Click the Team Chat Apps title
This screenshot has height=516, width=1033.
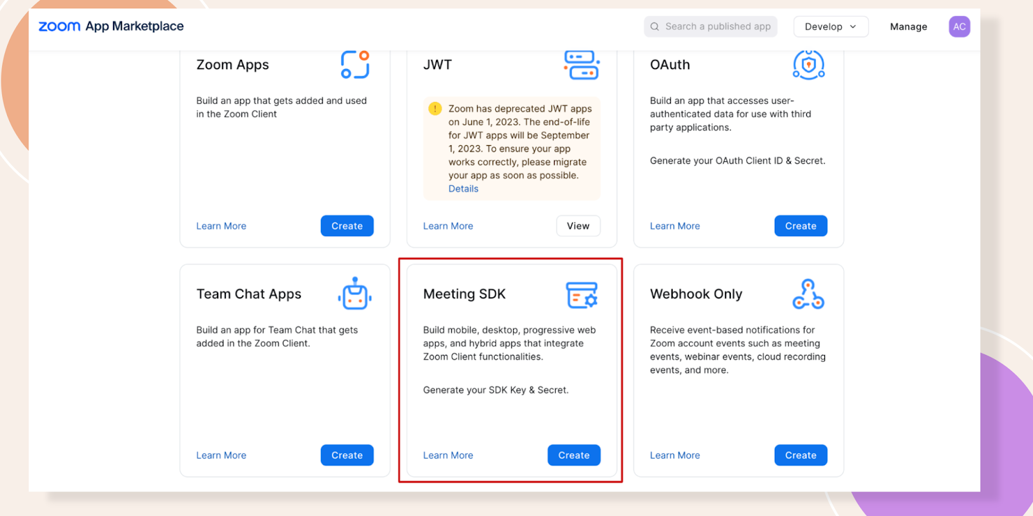click(249, 294)
